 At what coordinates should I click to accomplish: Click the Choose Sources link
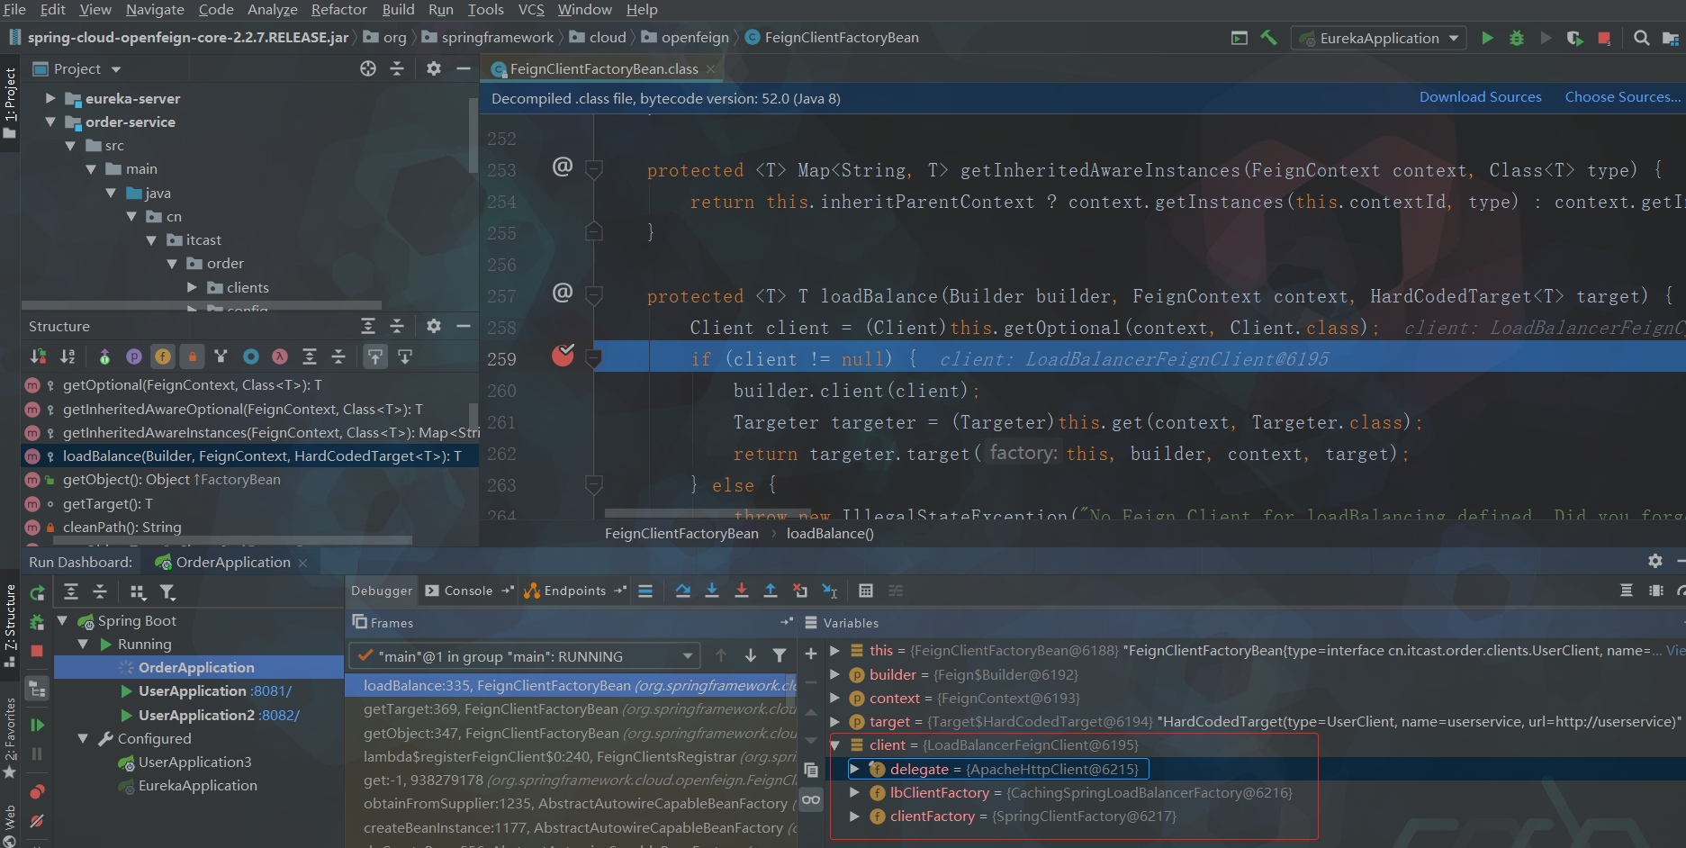point(1622,97)
